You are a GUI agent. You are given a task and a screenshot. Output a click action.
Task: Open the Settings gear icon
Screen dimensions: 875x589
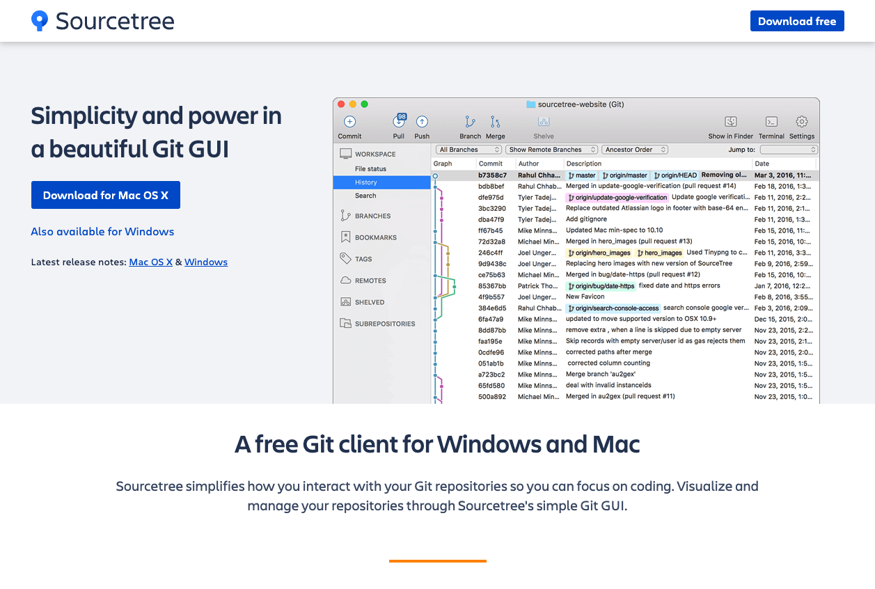click(x=802, y=122)
